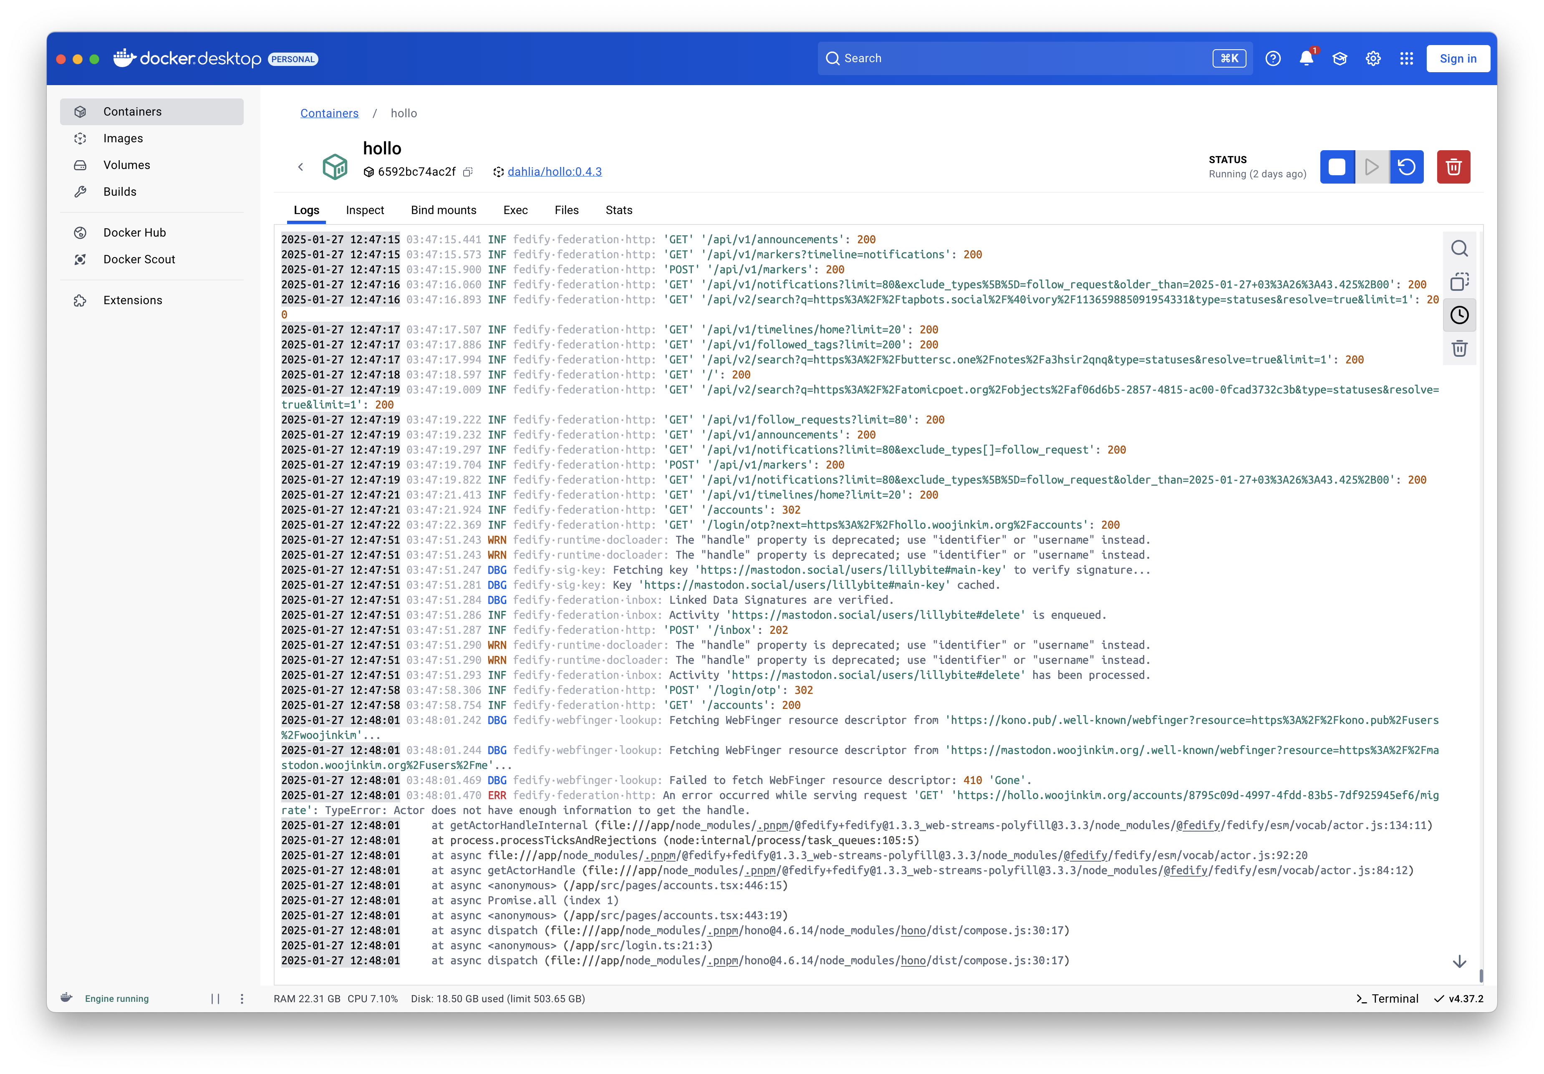Open the Settings gear icon
Screen dimensions: 1544x1074
tap(1373, 58)
